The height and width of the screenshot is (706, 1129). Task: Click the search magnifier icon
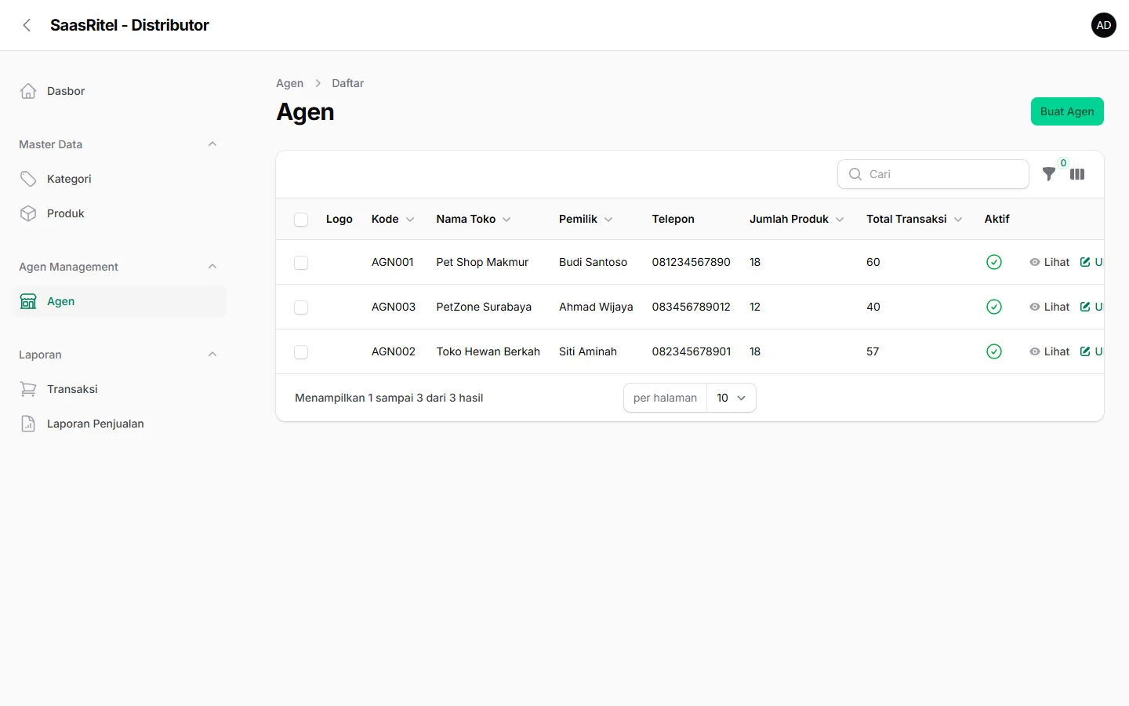(855, 174)
